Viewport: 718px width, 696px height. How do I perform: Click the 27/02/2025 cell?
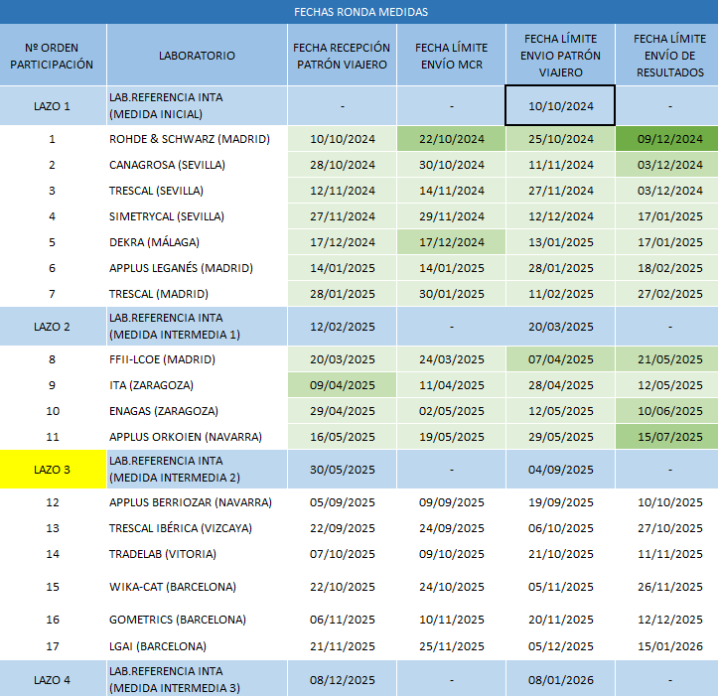coord(667,294)
